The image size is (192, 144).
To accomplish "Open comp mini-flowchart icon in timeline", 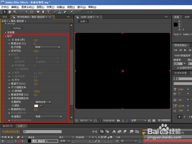I will 95,131.
